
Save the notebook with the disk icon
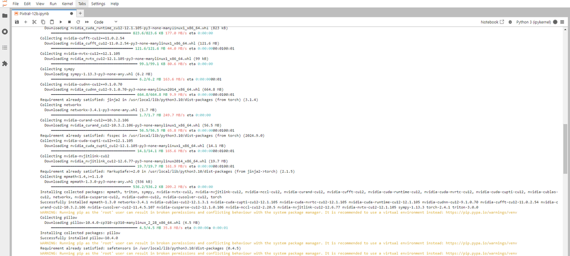click(x=17, y=22)
